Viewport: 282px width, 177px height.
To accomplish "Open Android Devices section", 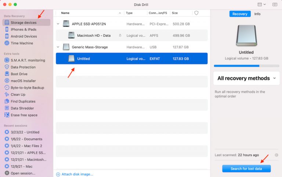I will 23,36.
